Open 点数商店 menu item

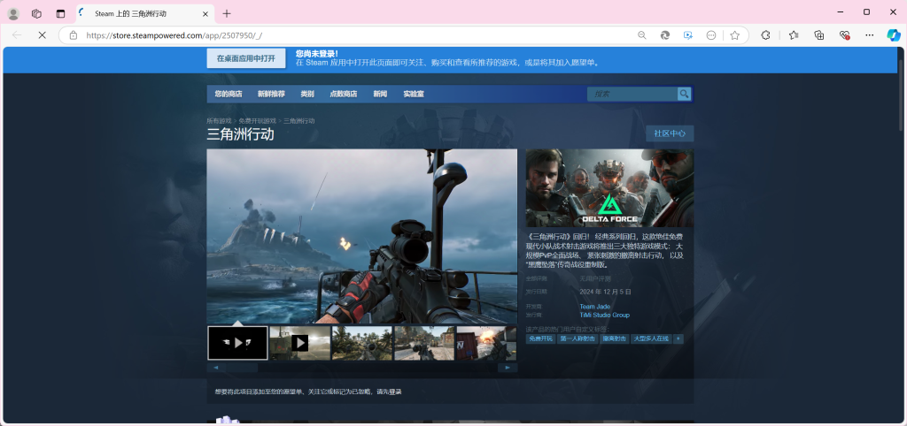(343, 94)
